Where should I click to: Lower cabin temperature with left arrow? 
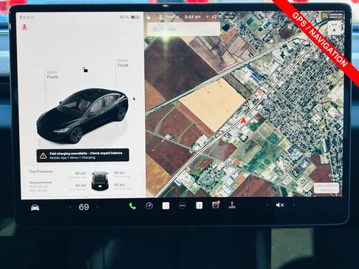[x=71, y=207]
